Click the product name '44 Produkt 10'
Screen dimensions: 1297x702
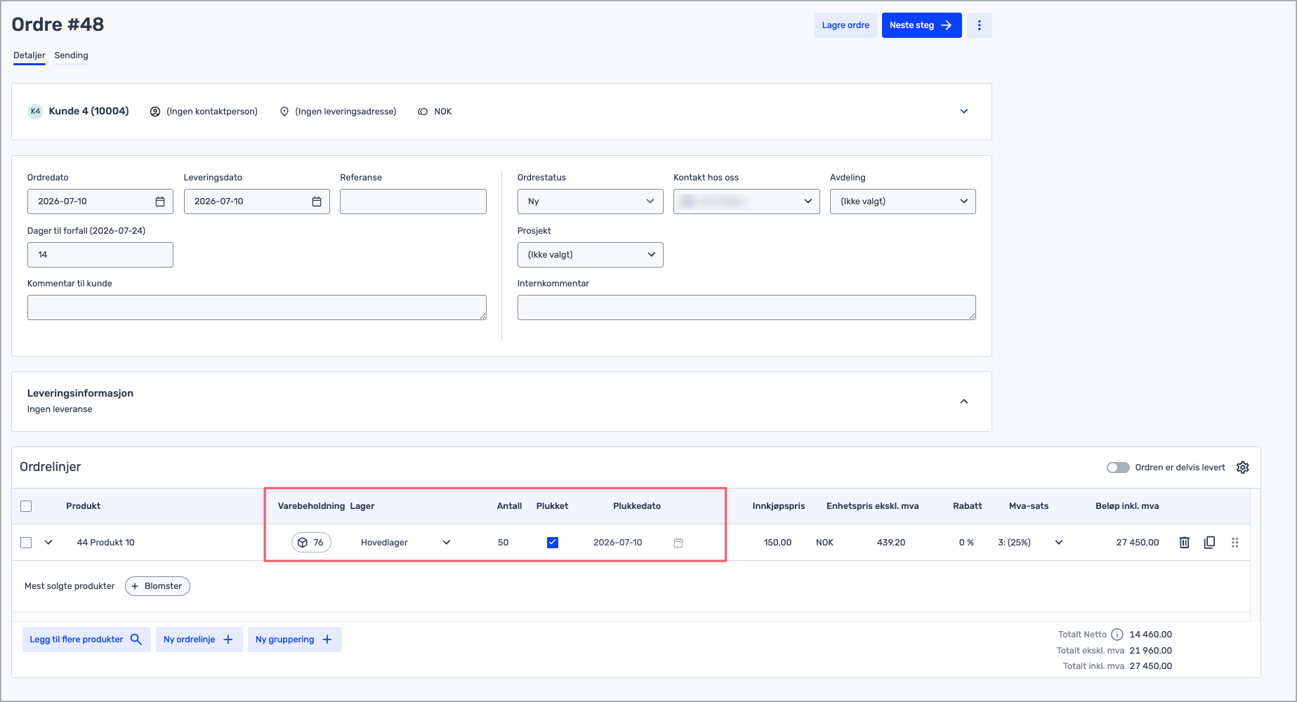106,543
